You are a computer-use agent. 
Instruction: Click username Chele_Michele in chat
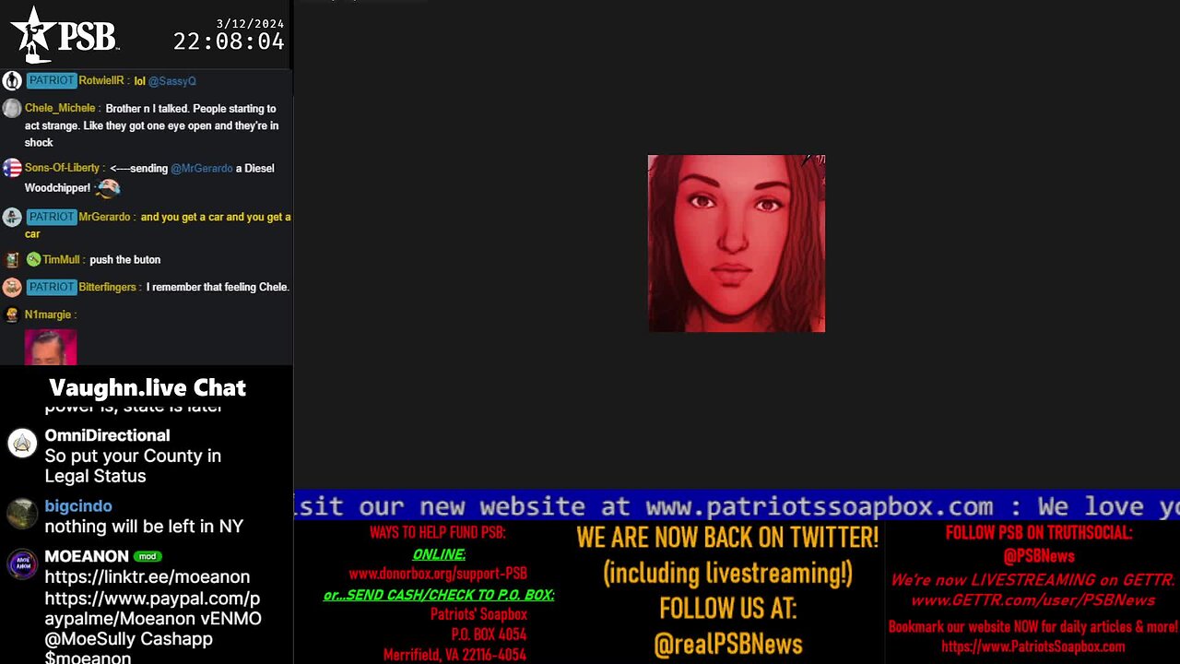60,109
